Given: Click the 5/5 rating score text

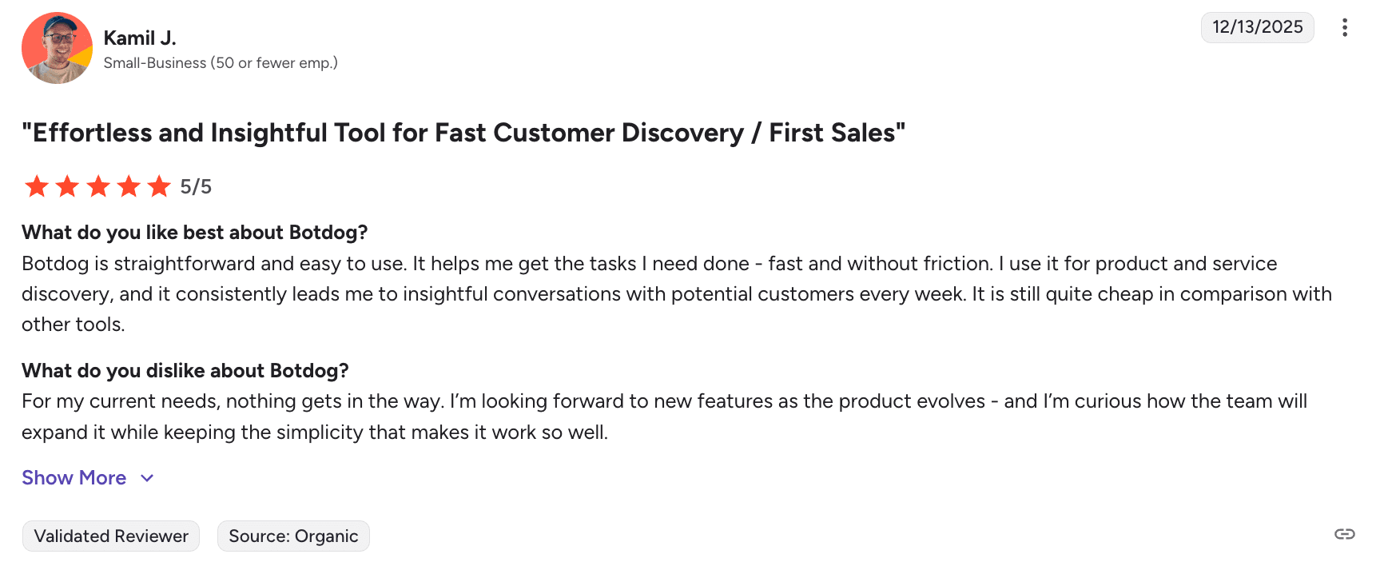Looking at the screenshot, I should [196, 187].
